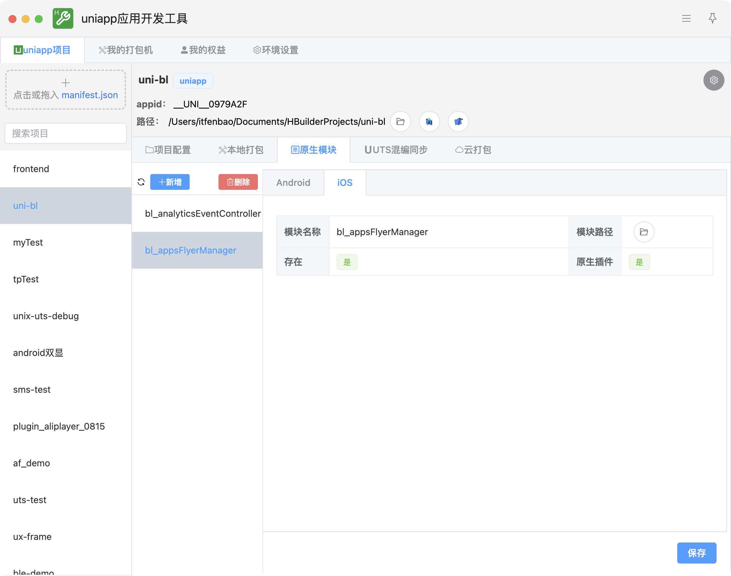Click the 原生插件 是 tag

[639, 262]
